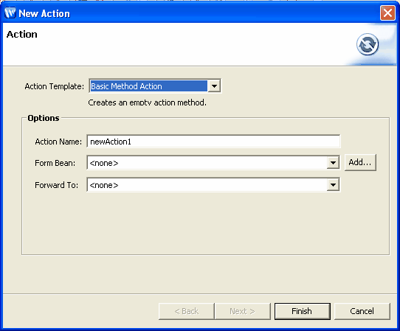Click the Forward To combo text area

pyautogui.click(x=207, y=185)
